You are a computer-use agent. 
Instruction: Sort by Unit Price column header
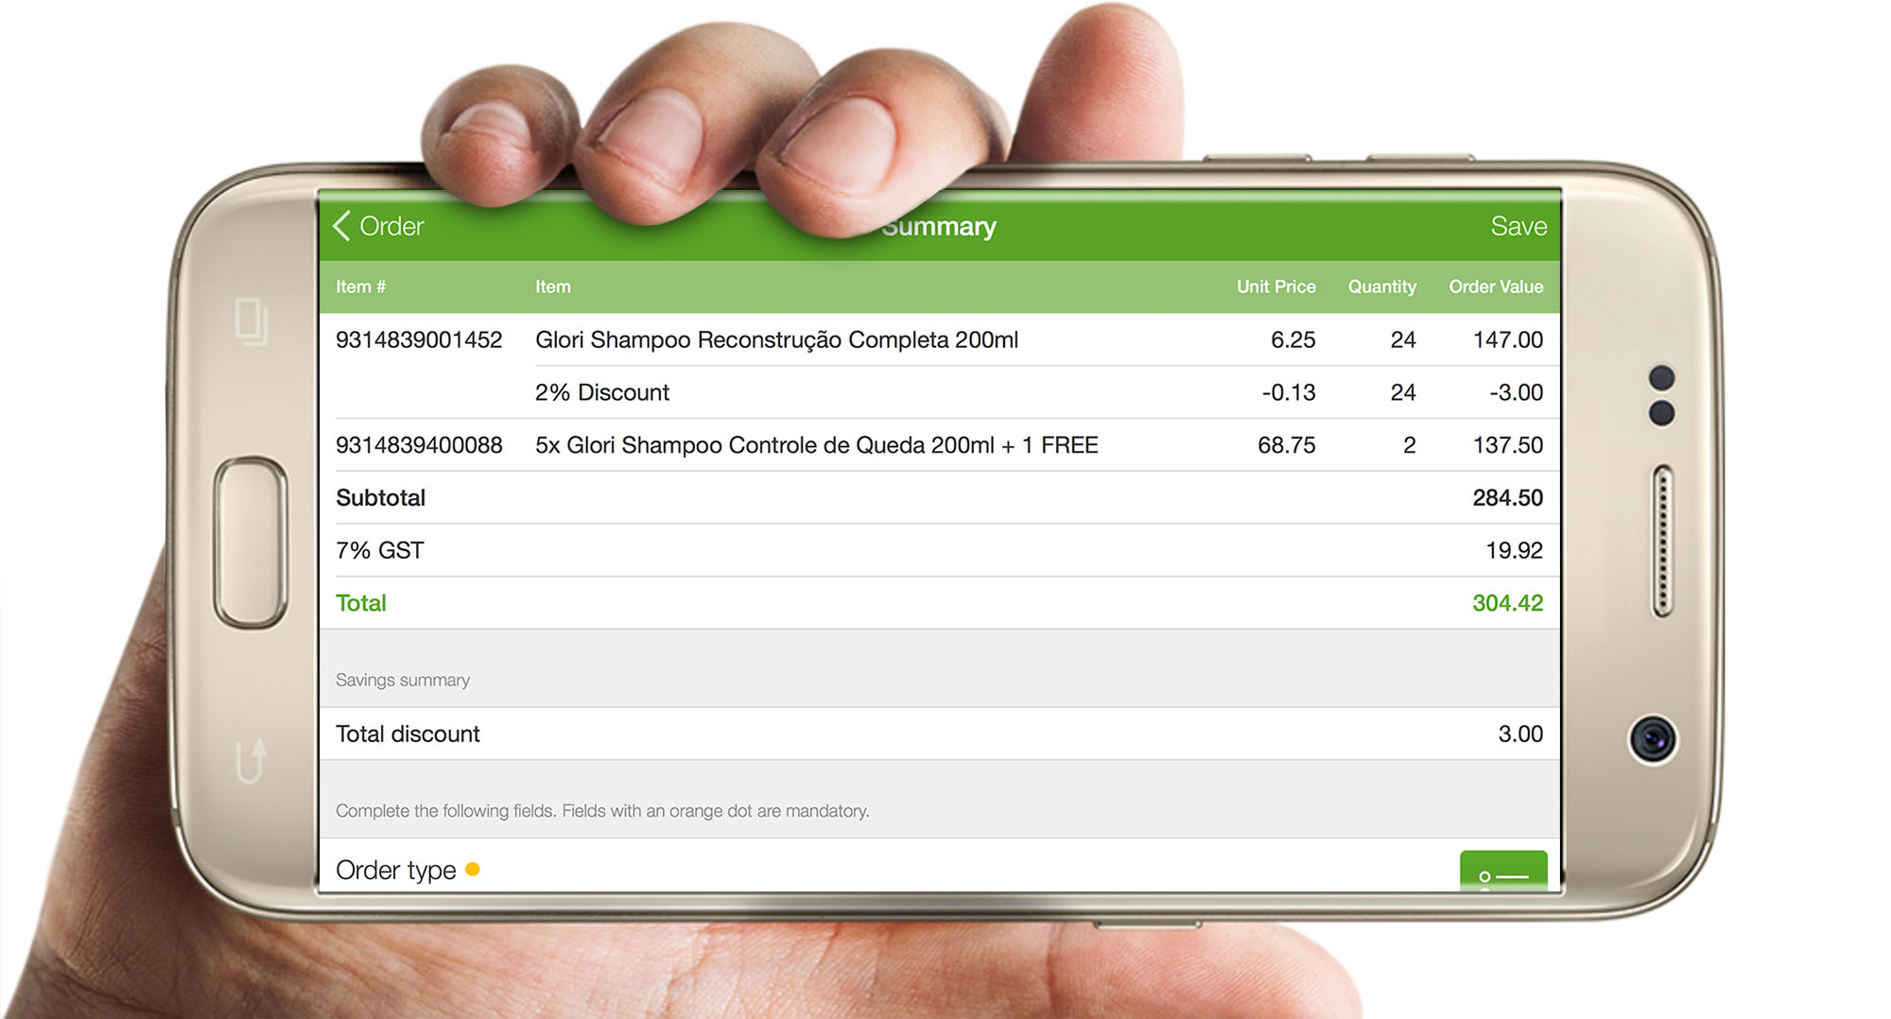point(1275,286)
